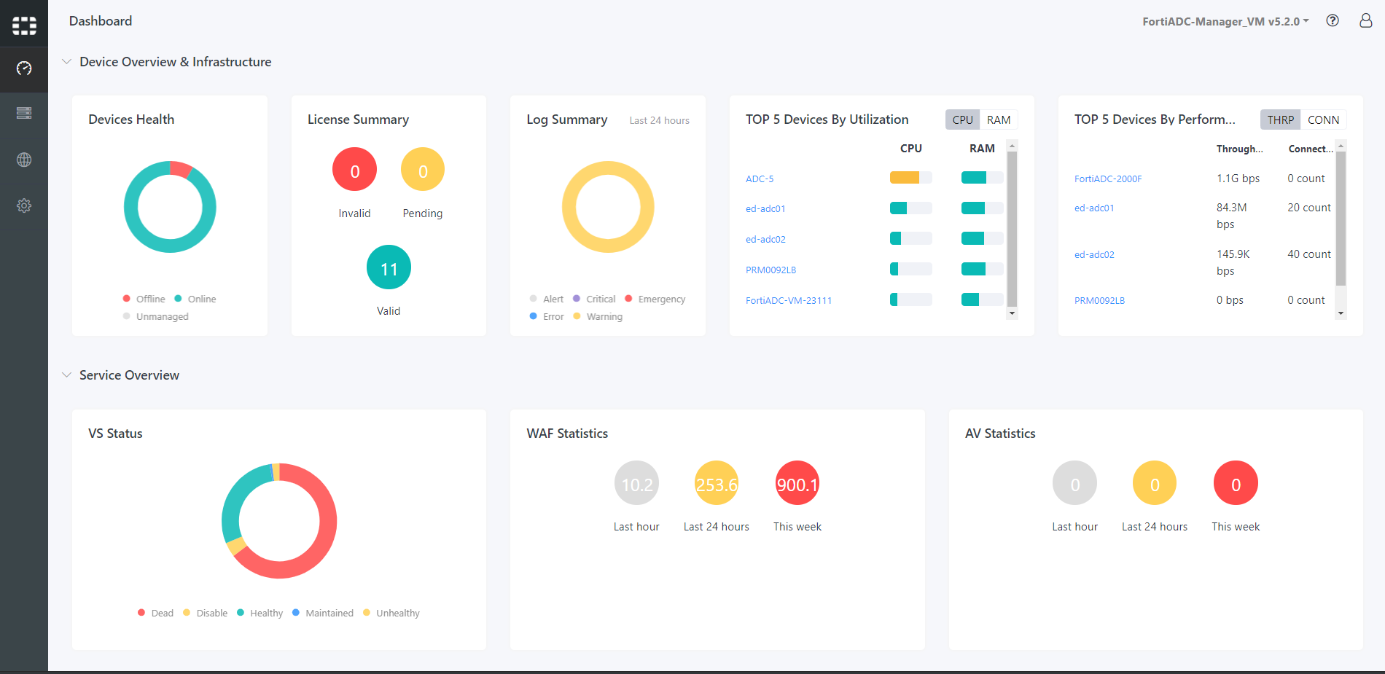Collapse Device Overview & Infrastructure section
This screenshot has width=1385, height=674.
pyautogui.click(x=66, y=62)
